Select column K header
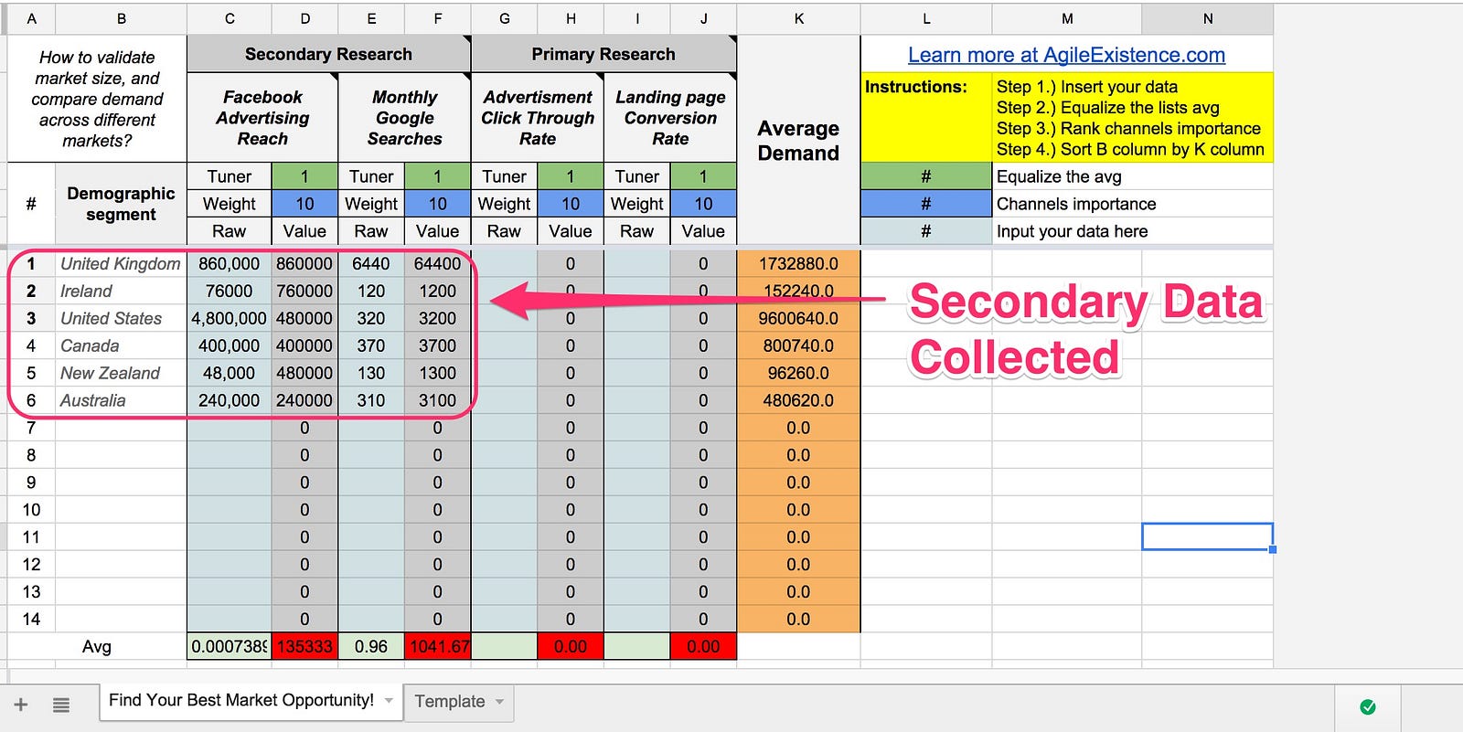The image size is (1463, 732). [x=798, y=18]
